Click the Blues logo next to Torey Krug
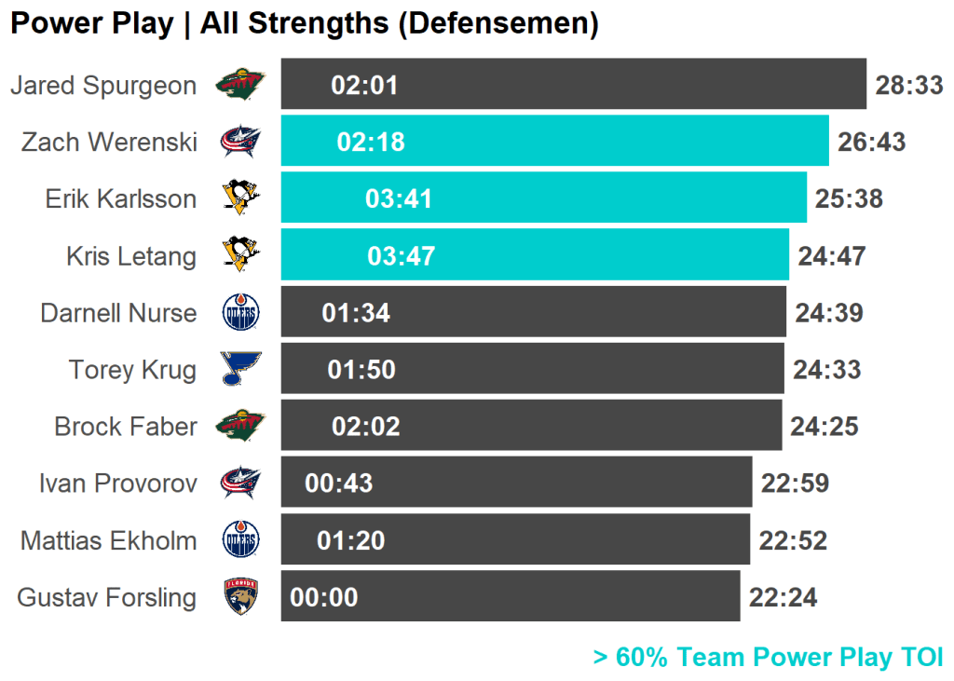Image resolution: width=954 pixels, height=681 pixels. coord(240,370)
